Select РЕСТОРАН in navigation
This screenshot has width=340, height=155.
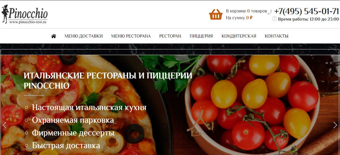tap(170, 36)
